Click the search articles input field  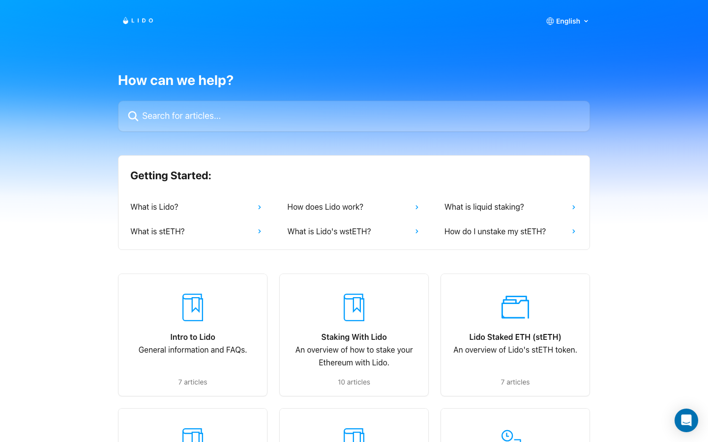pos(354,116)
